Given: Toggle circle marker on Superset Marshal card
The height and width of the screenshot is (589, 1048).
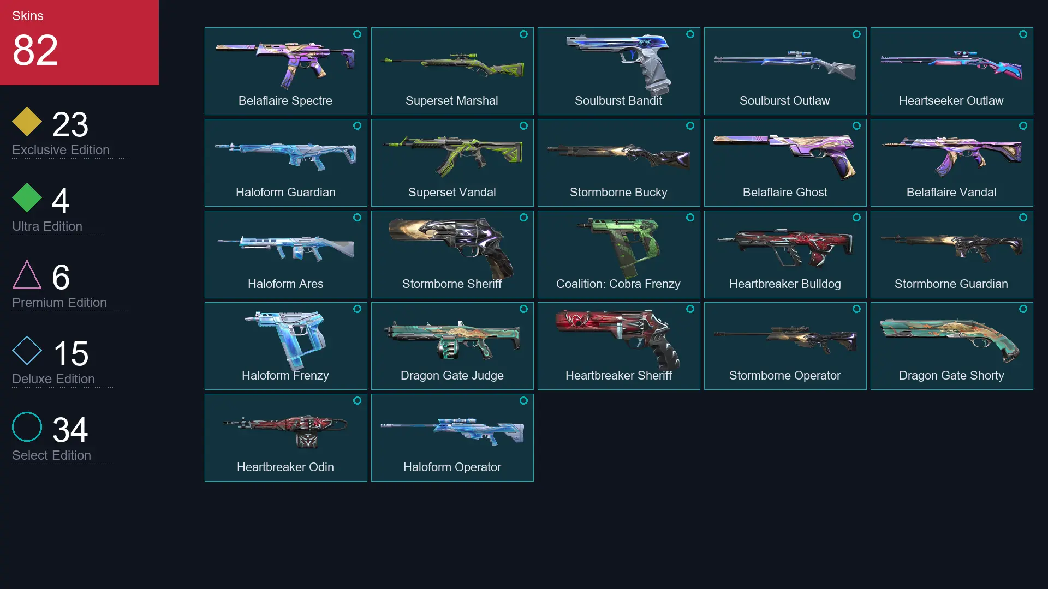Looking at the screenshot, I should [523, 34].
